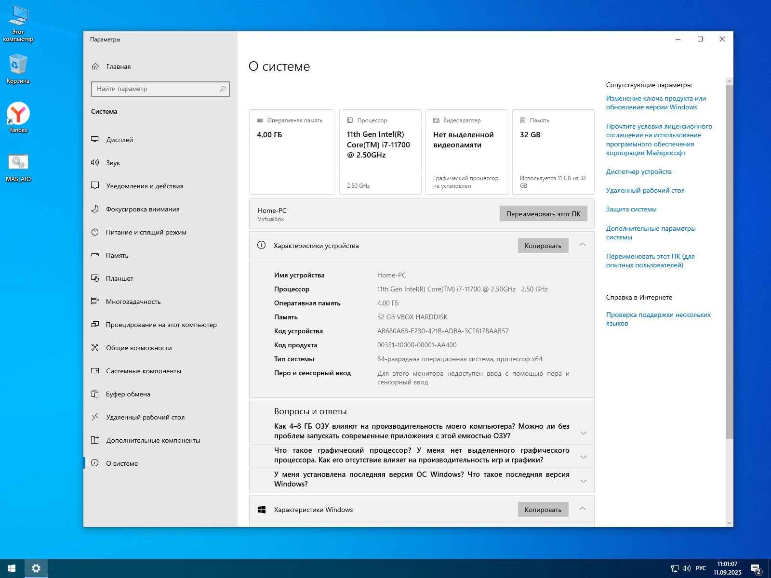This screenshot has width=771, height=578.
Task: Open MAS_AIO desktop shortcut
Action: (x=18, y=163)
